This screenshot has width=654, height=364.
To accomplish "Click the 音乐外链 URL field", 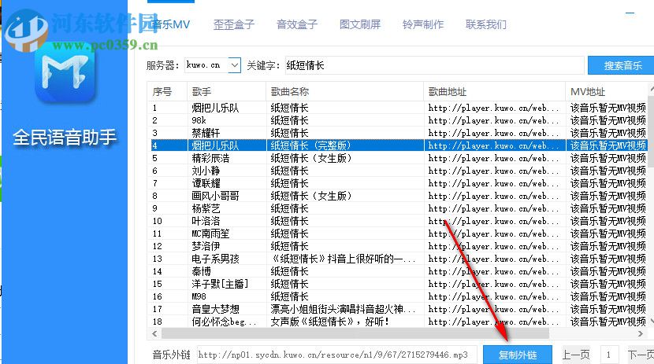I will pyautogui.click(x=336, y=355).
